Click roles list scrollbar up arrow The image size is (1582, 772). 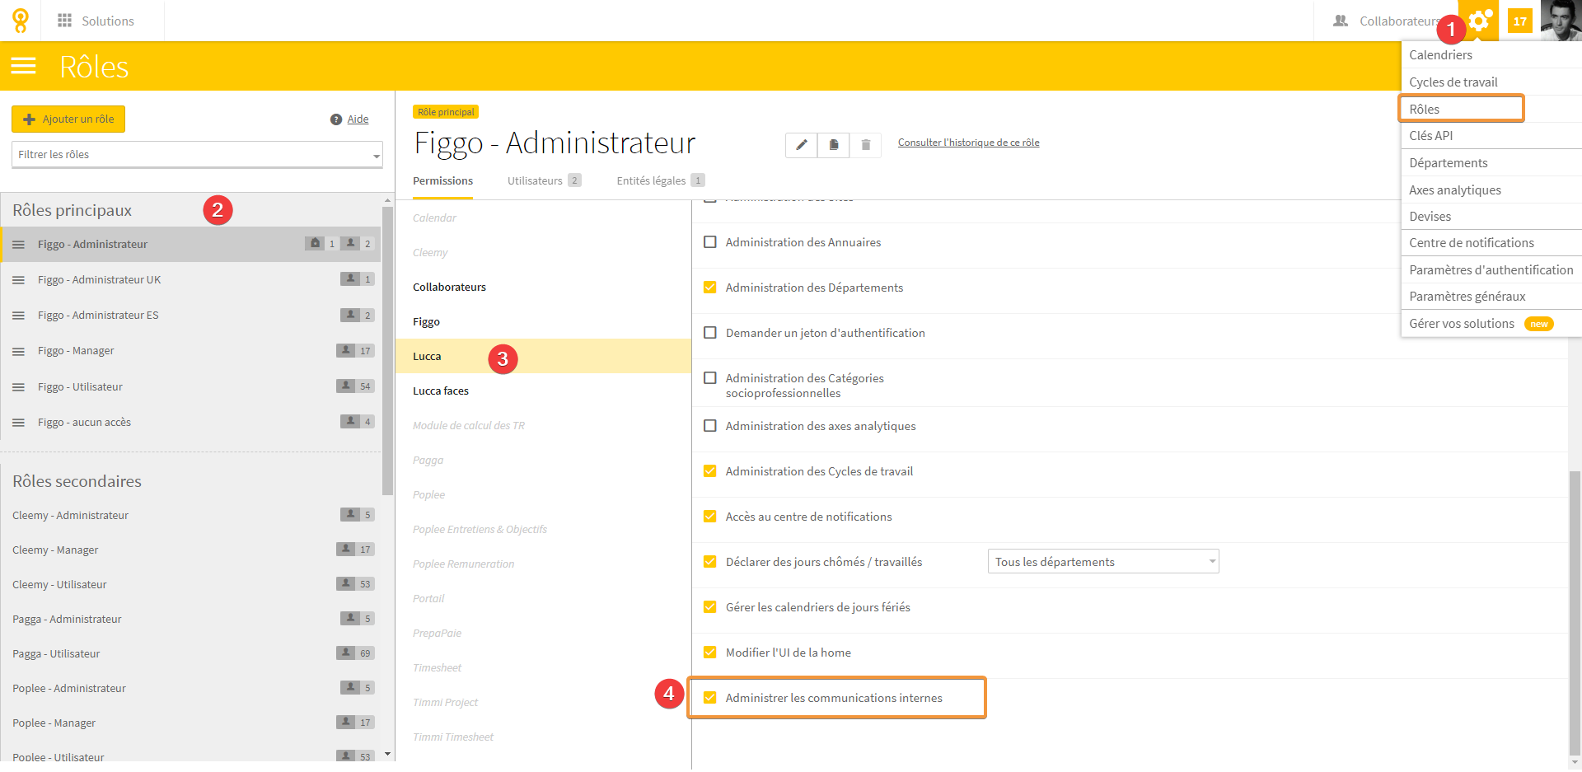coord(388,200)
